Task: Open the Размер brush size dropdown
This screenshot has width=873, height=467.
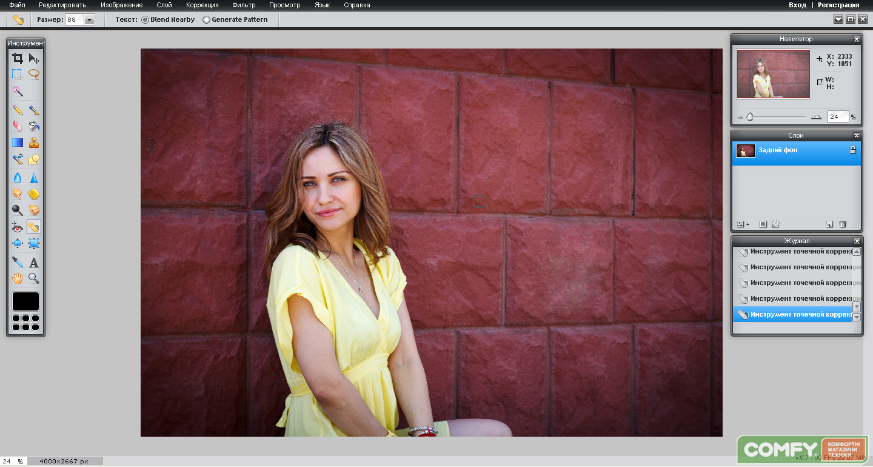Action: 90,19
